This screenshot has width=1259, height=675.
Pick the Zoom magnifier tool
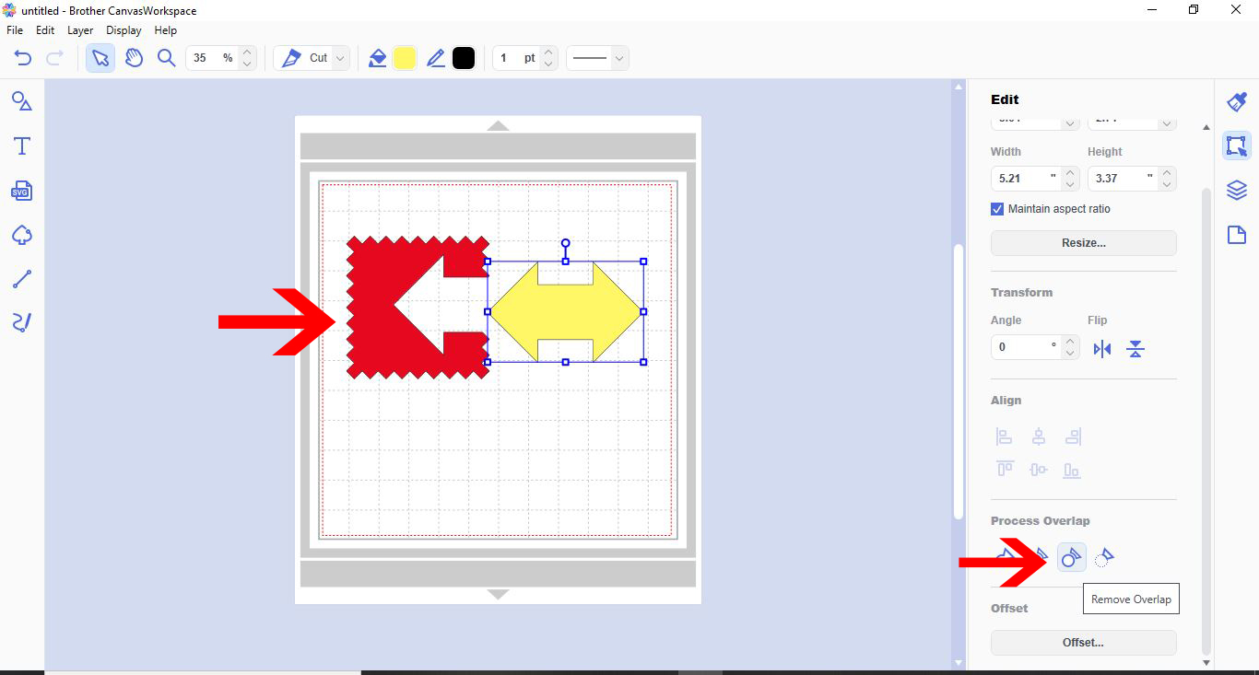tap(166, 58)
